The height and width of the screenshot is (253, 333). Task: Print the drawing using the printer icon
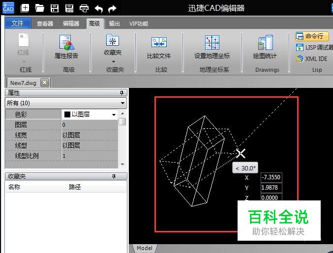[84, 8]
